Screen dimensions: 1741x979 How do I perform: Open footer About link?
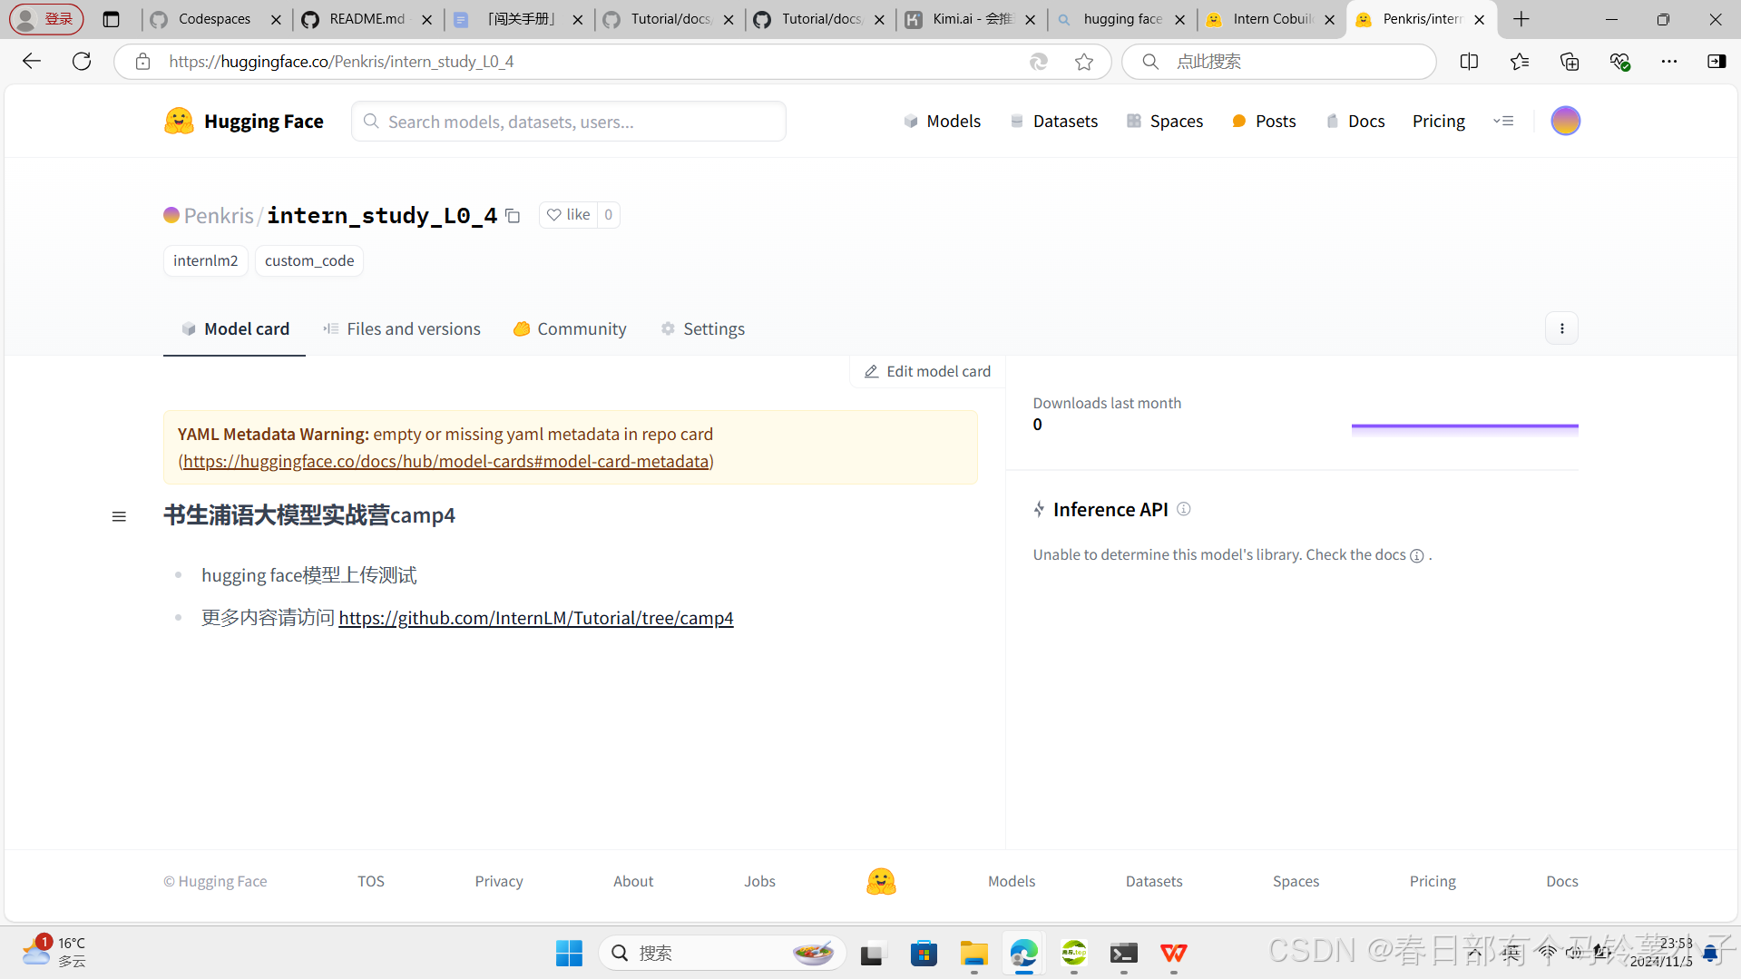tap(633, 882)
